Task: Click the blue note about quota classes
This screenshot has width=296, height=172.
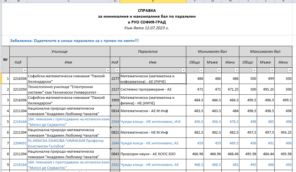Action: tap(74, 41)
